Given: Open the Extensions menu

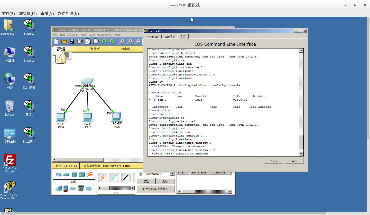Looking at the screenshot, I should click(x=105, y=35).
